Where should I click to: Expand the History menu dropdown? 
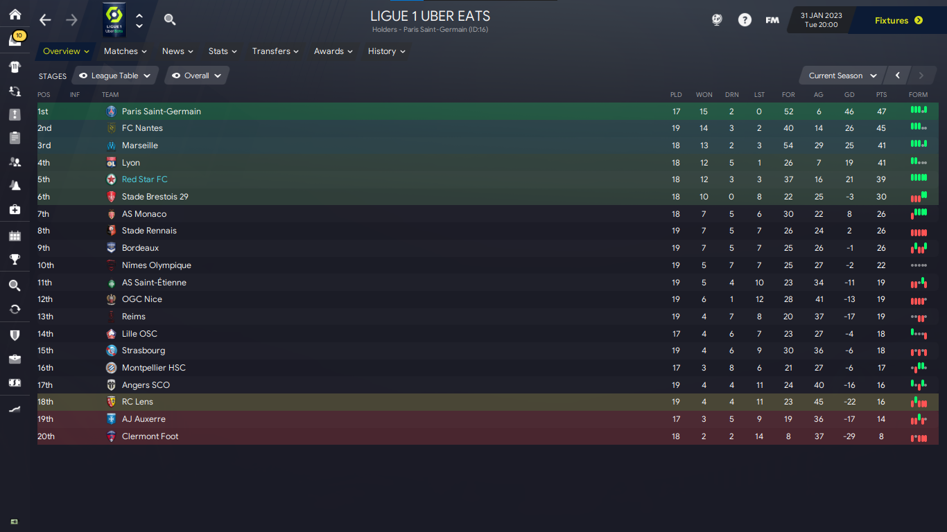(387, 51)
